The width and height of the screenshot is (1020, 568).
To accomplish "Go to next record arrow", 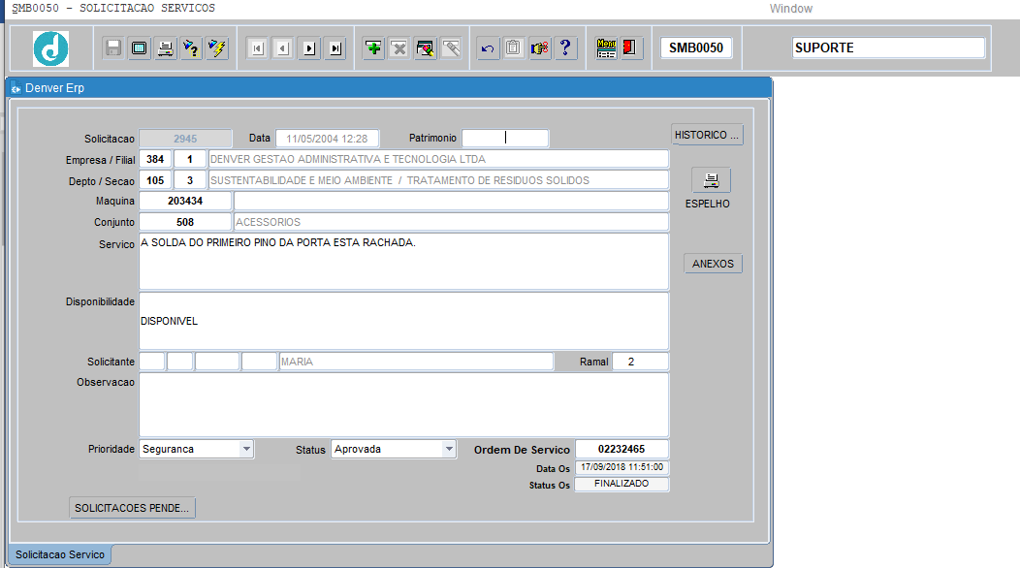I will pyautogui.click(x=309, y=48).
